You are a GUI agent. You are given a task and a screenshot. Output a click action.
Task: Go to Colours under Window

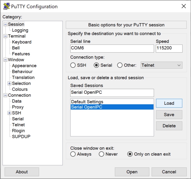click(x=20, y=89)
